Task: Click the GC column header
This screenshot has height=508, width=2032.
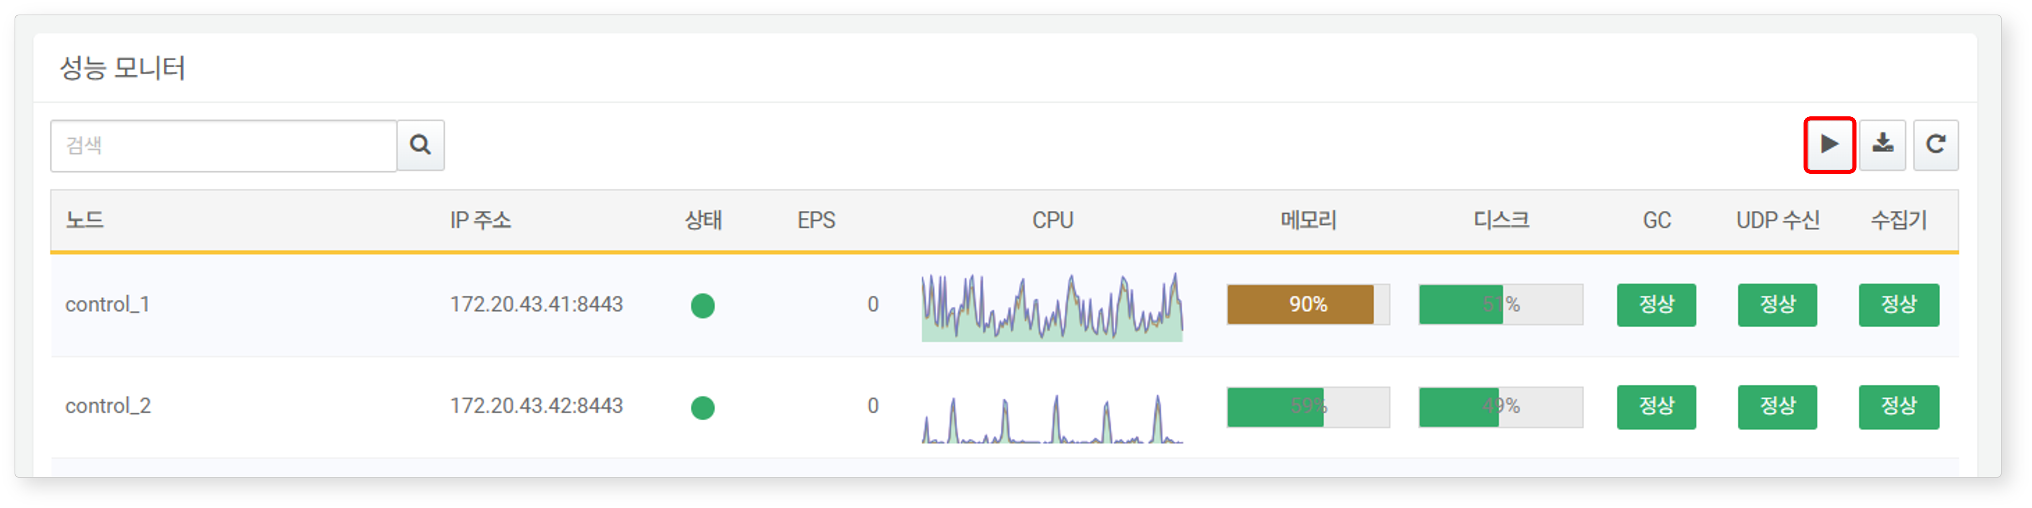Action: pos(1656,220)
